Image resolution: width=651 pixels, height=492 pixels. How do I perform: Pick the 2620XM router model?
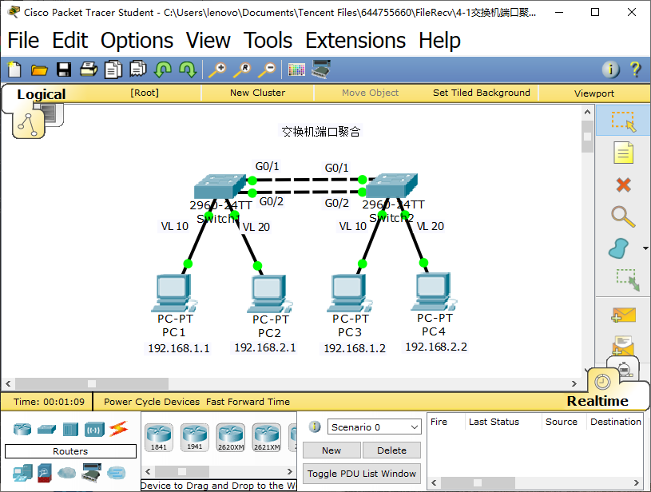click(231, 437)
